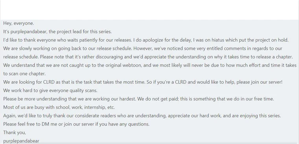This screenshot has height=144, width=299.
Task: Click the purplepandabear signature at the bottom
Action: coord(21,141)
